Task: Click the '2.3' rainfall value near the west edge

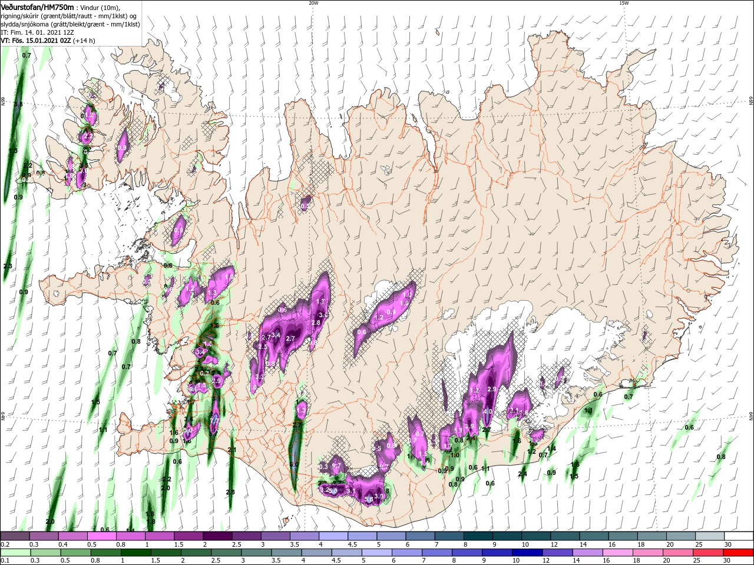Action: pyautogui.click(x=8, y=267)
